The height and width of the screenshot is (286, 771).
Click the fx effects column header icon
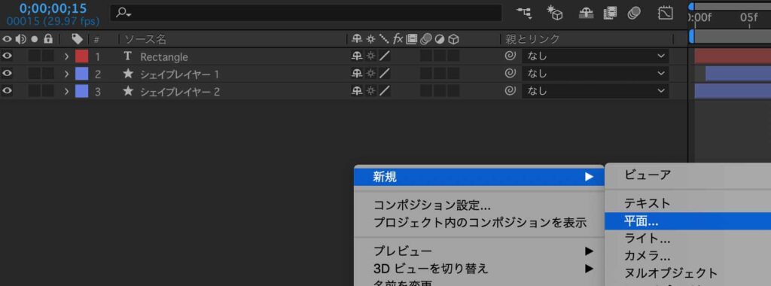(x=398, y=39)
